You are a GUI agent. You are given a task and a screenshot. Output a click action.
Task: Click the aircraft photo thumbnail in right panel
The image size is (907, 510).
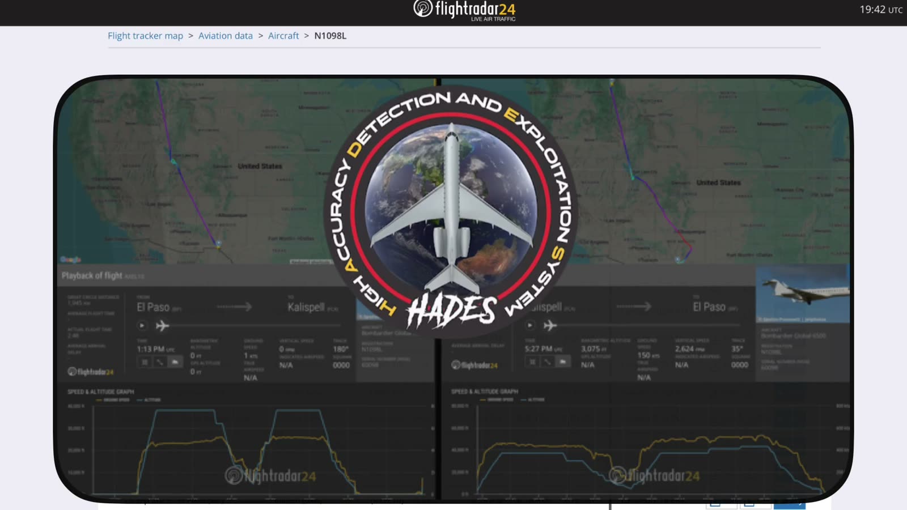pyautogui.click(x=803, y=294)
